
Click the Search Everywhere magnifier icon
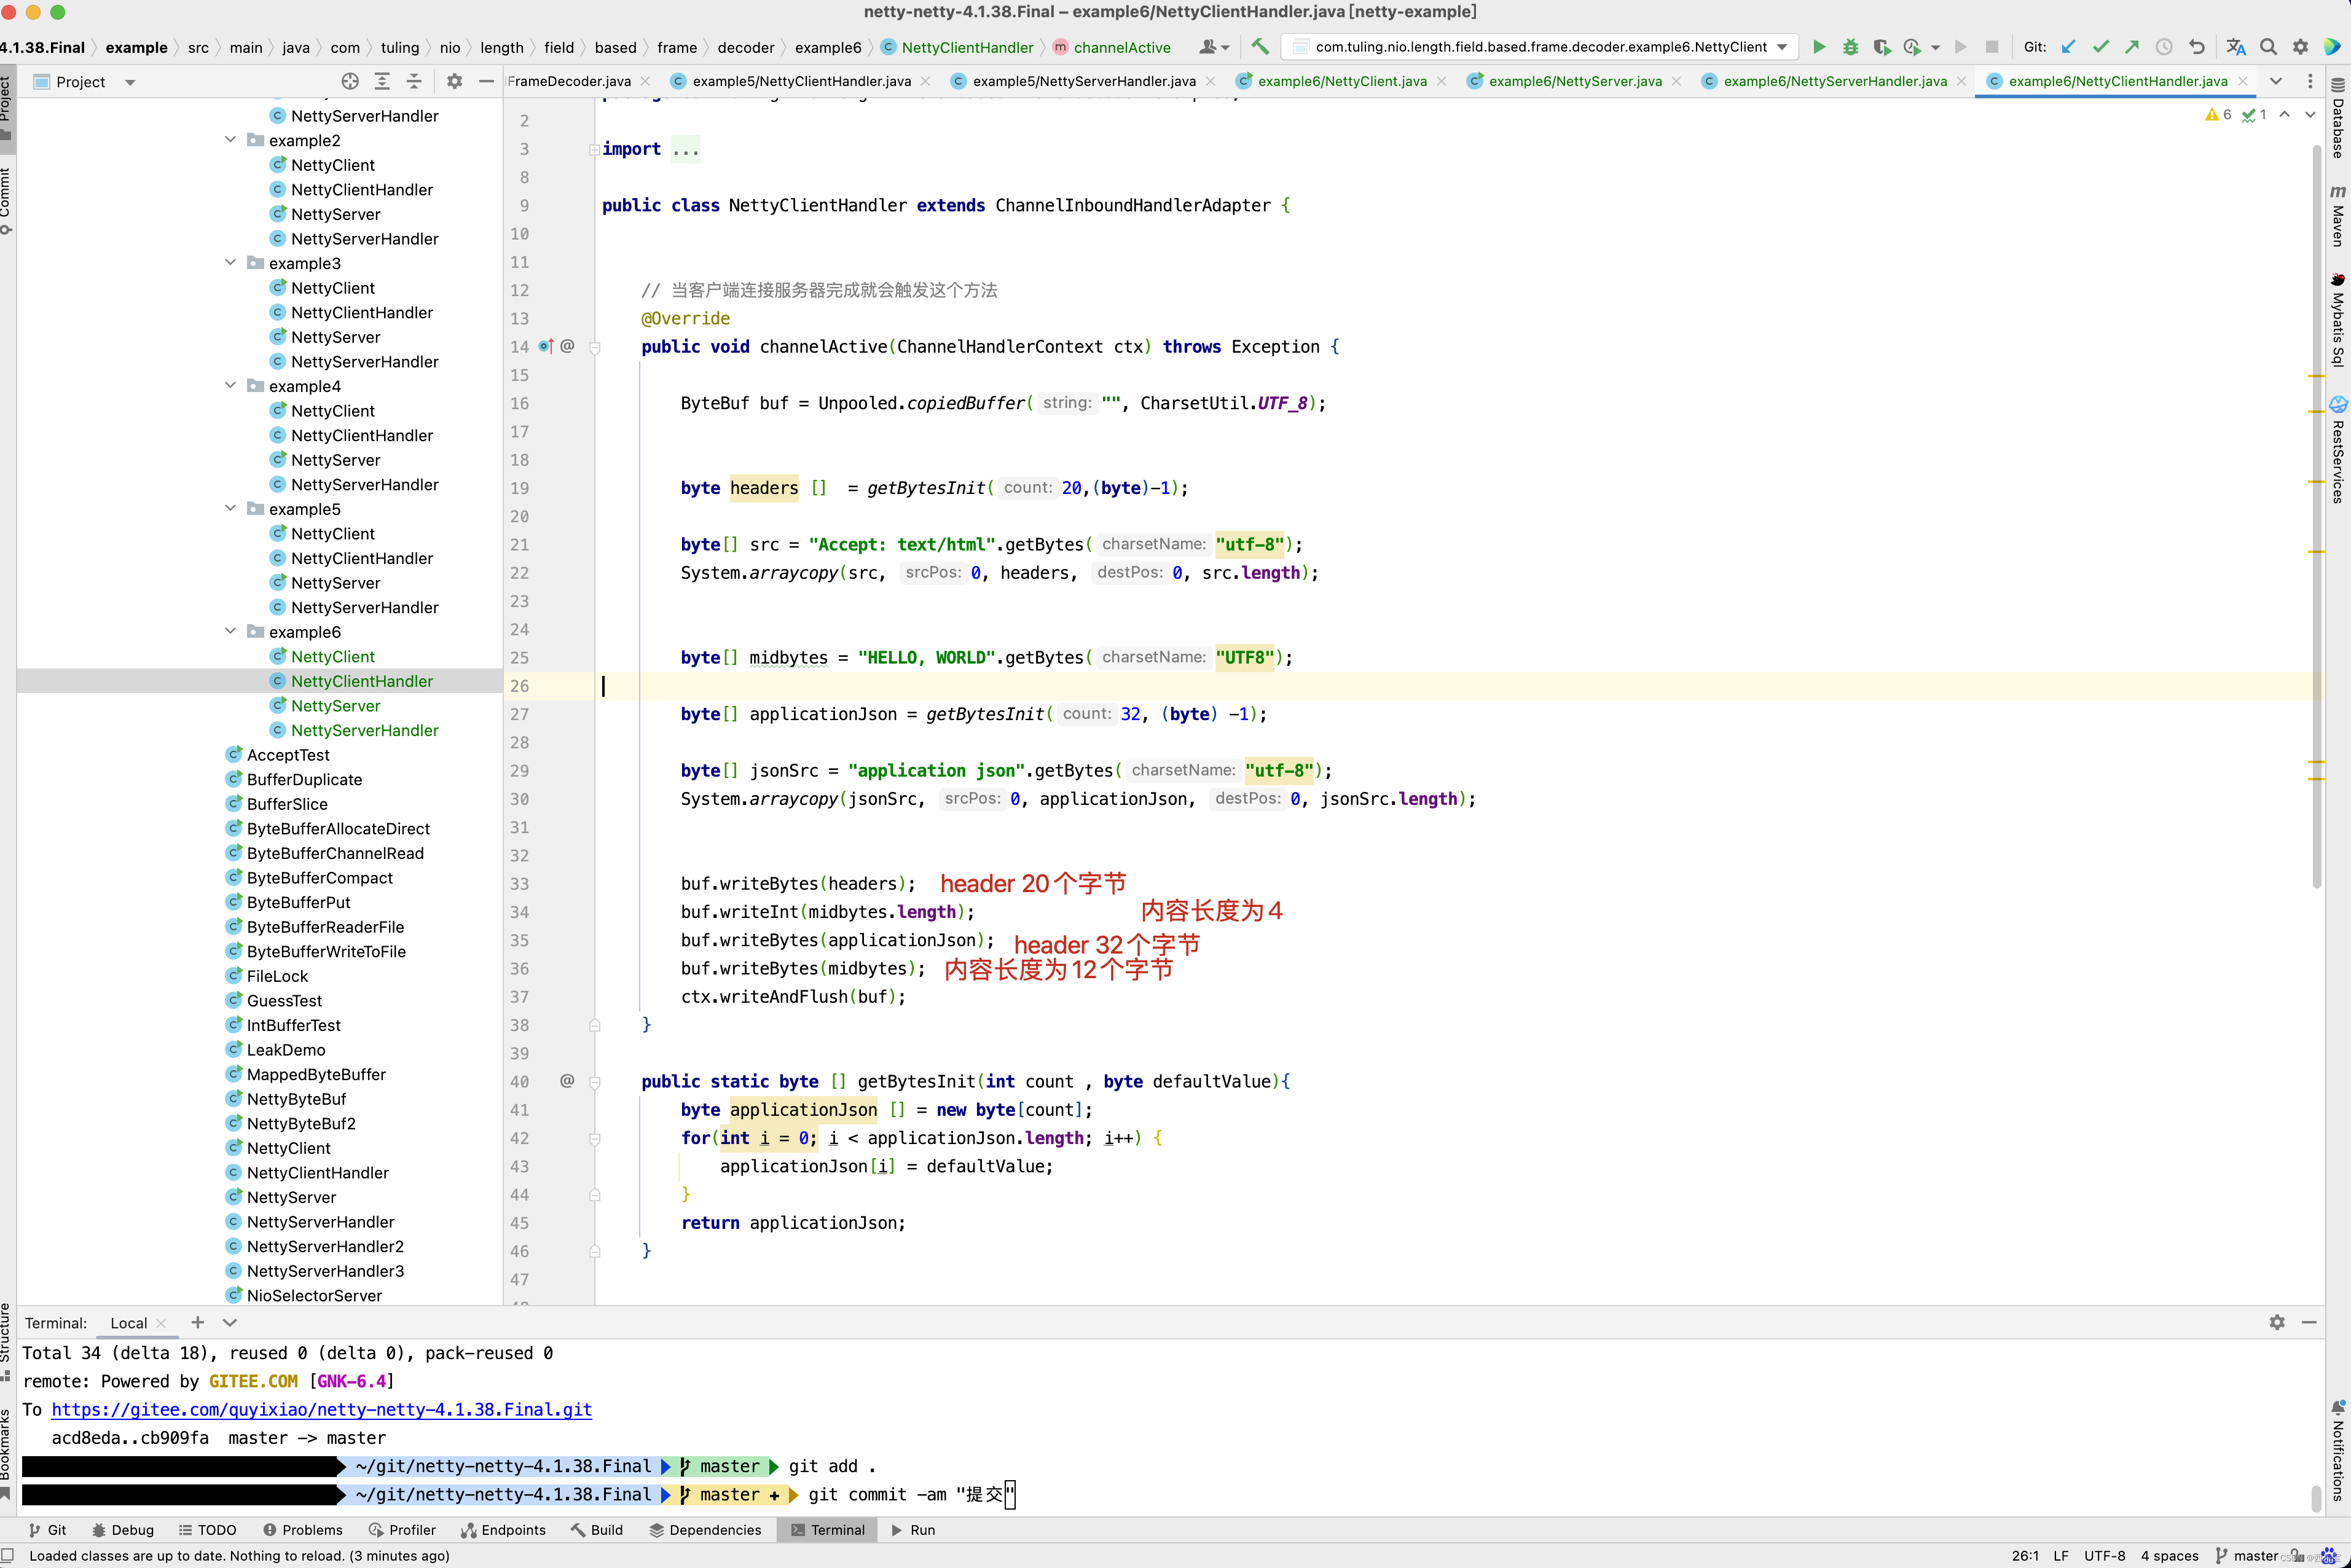tap(2268, 47)
